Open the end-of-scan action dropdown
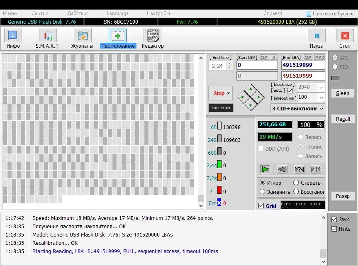The image size is (358, 266). [x=321, y=109]
